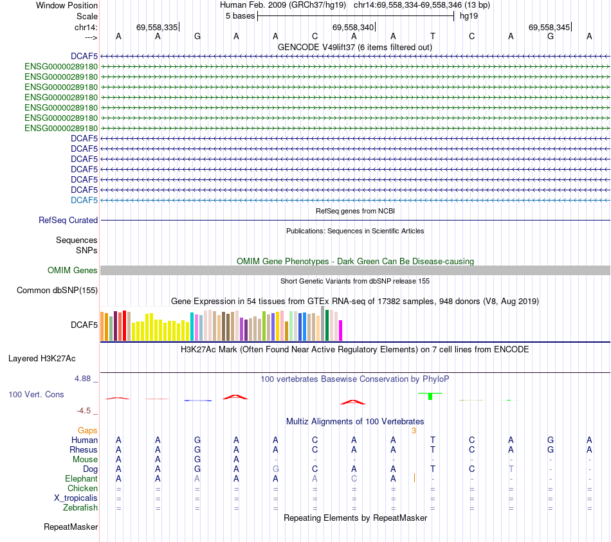
Task: Select the Elephant alignment row label
Action: point(82,478)
